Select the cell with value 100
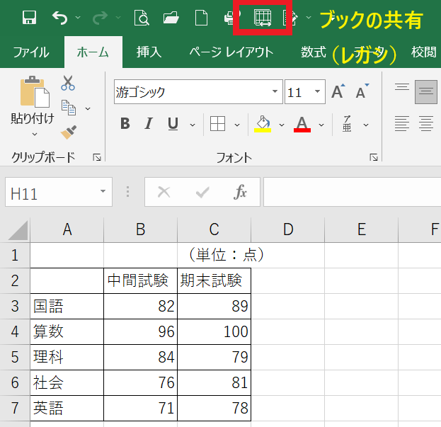 coord(214,331)
